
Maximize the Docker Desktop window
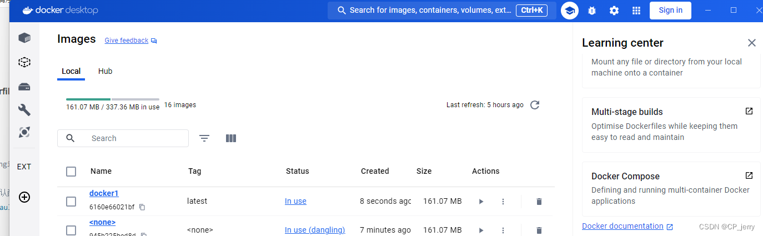pyautogui.click(x=734, y=10)
